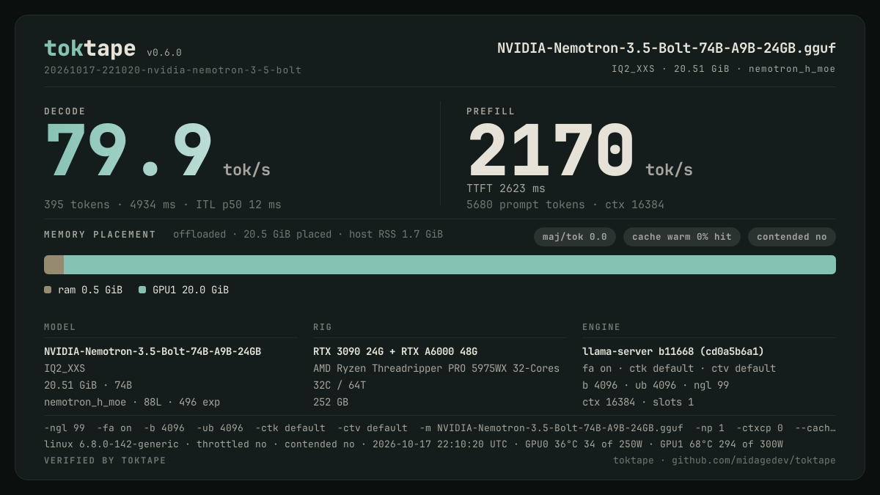Click the 2170 prefill speed value
The image size is (880, 495).
(x=551, y=152)
